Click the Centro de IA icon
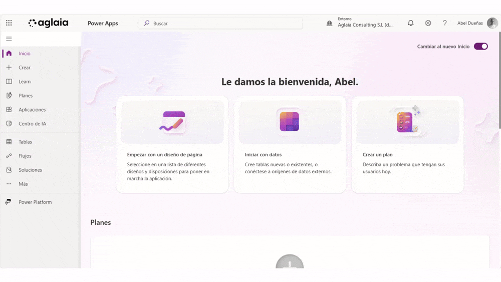Screen dimensions: 501x282 click(9, 124)
